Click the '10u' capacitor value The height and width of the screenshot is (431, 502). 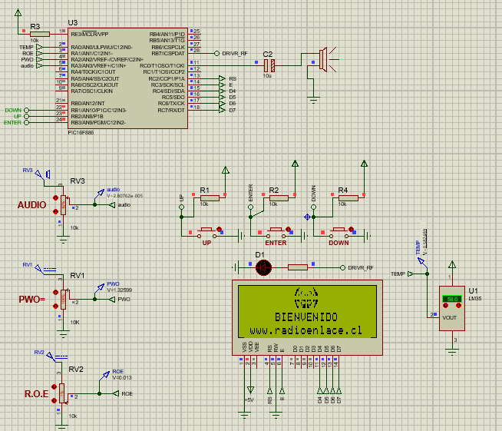[267, 76]
